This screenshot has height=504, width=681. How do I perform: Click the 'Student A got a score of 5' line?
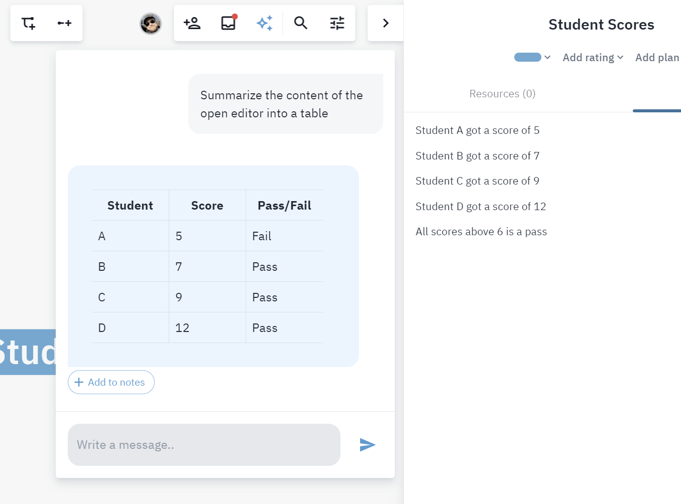(478, 130)
